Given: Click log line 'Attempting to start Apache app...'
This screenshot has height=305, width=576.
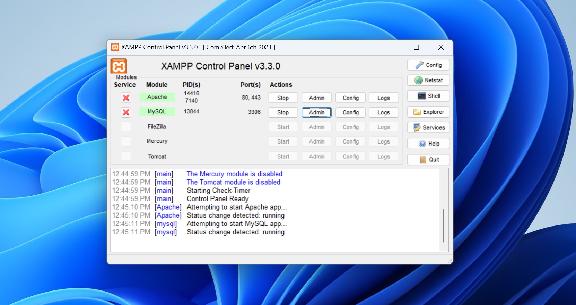Looking at the screenshot, I should click(237, 207).
